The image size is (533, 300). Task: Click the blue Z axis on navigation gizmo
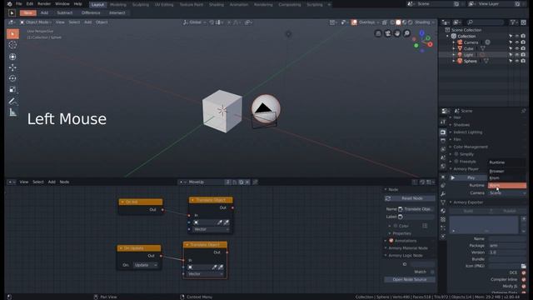point(422,33)
